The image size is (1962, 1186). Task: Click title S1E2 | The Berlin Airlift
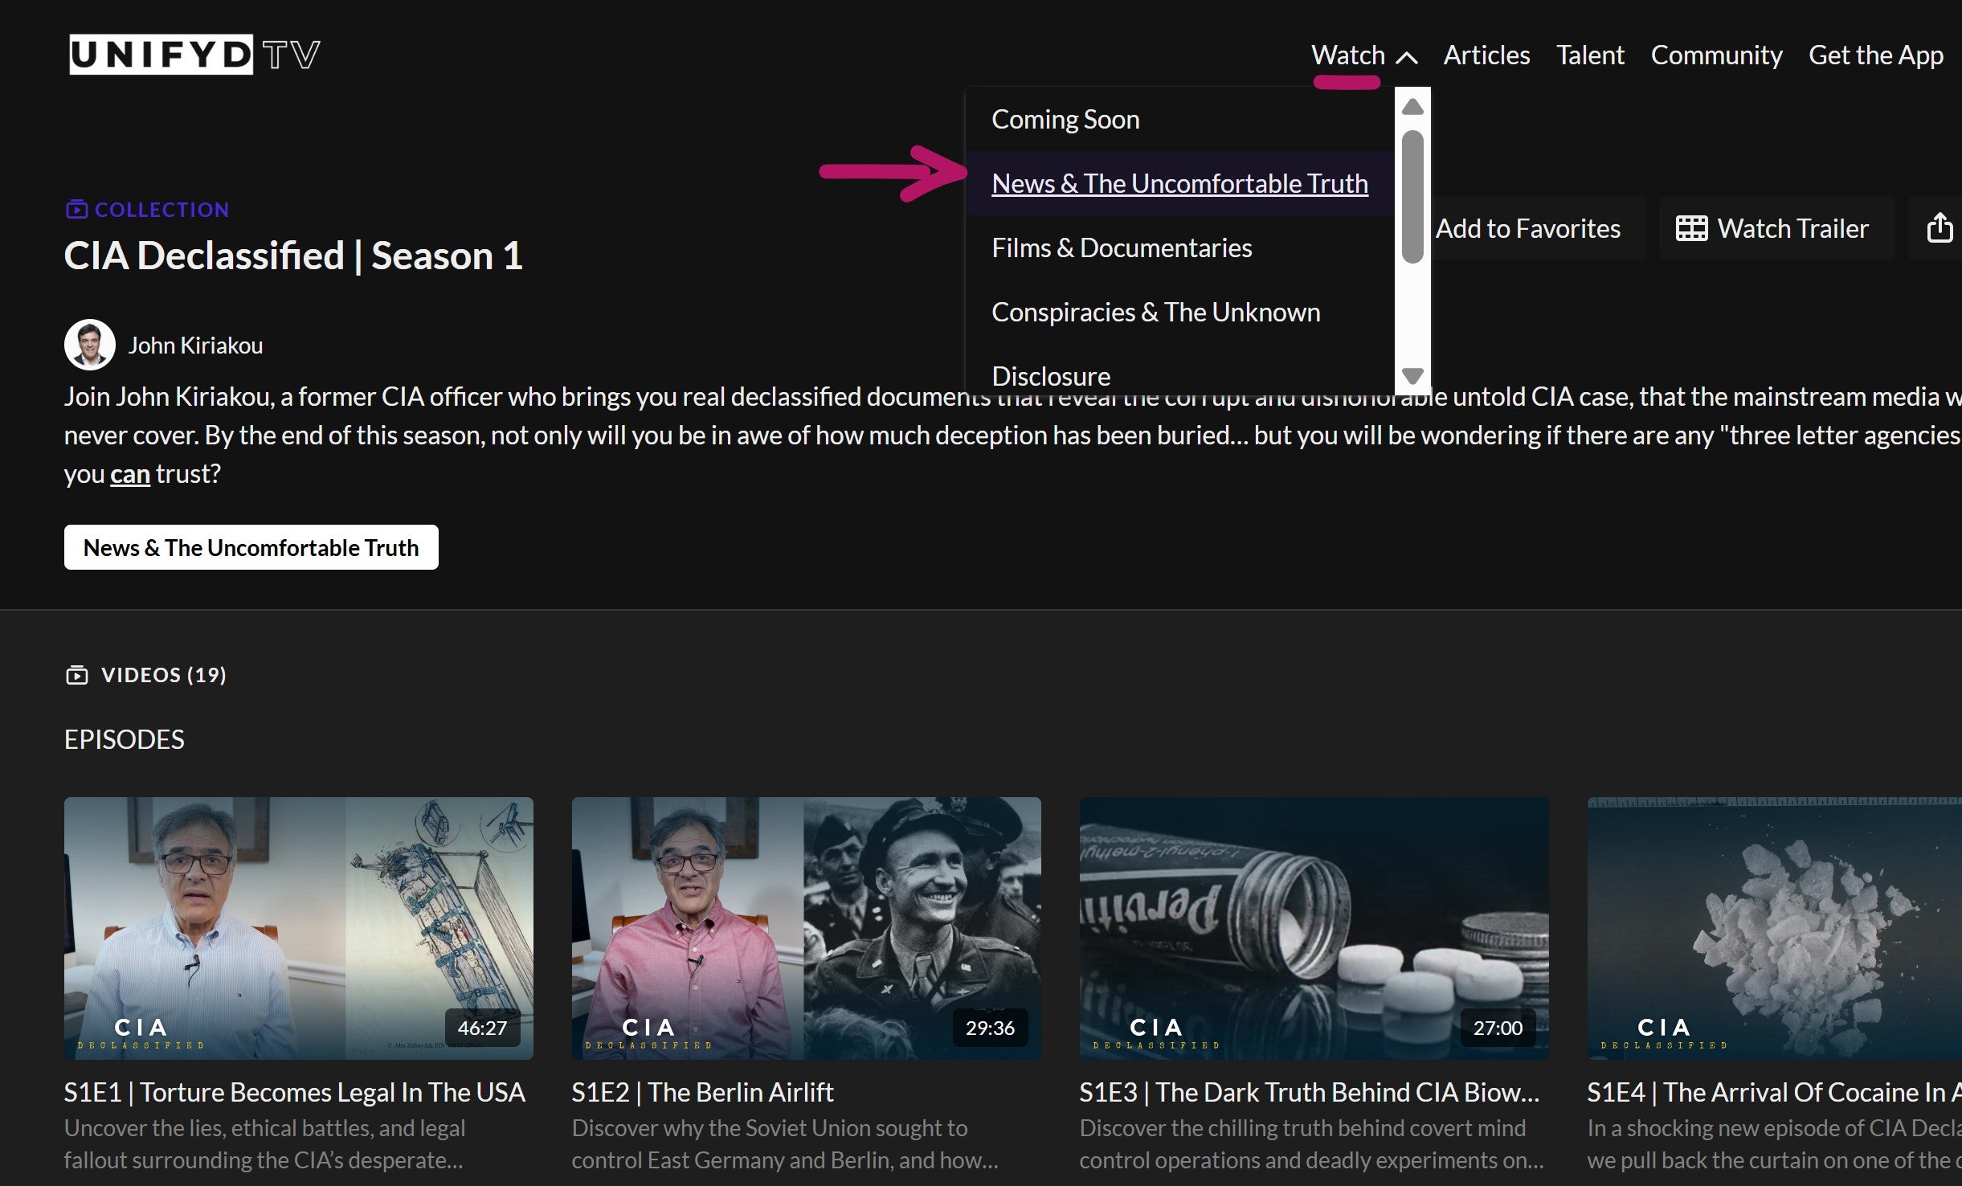[703, 1092]
